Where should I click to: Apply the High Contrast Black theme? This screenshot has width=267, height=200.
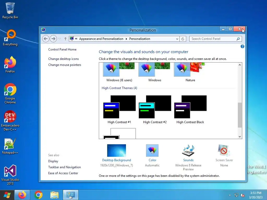(190, 110)
